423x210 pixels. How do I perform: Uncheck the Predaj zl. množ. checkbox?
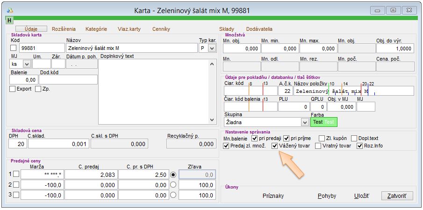[x=227, y=146]
